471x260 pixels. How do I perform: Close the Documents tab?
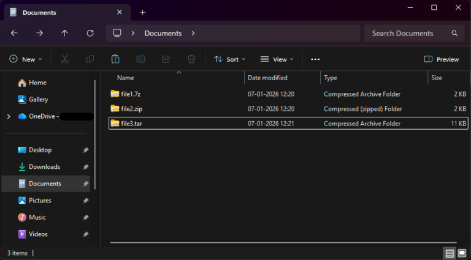click(119, 12)
